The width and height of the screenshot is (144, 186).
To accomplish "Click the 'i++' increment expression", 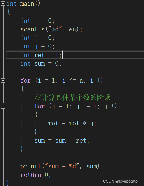I will pos(95,81).
